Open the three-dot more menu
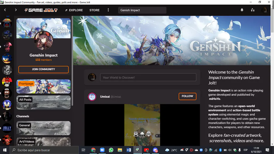This screenshot has width=274, height=154. 108,10
